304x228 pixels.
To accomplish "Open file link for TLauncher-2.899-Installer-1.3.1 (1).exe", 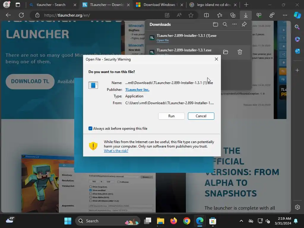I will pos(162,40).
